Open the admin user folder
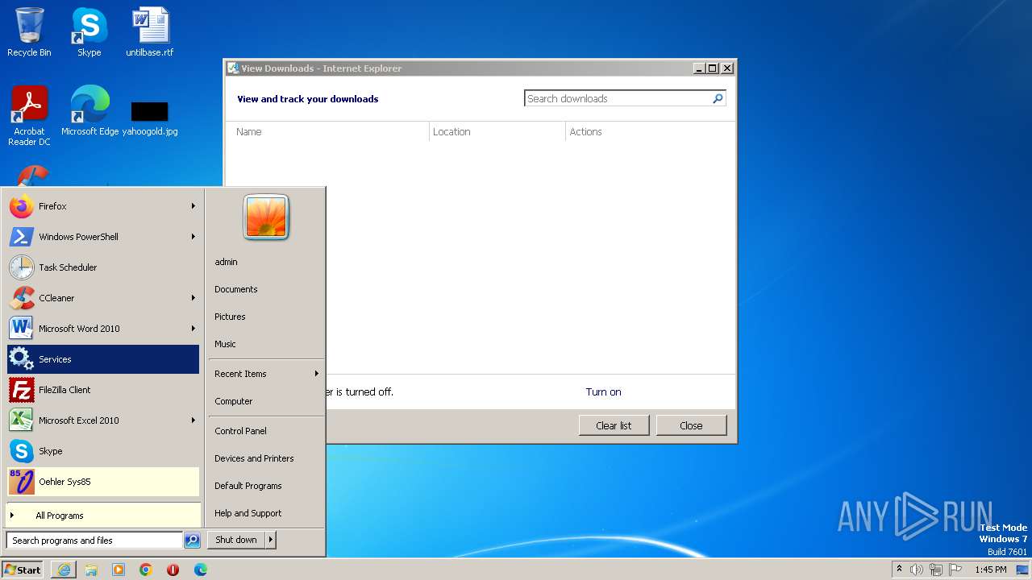 pyautogui.click(x=226, y=262)
